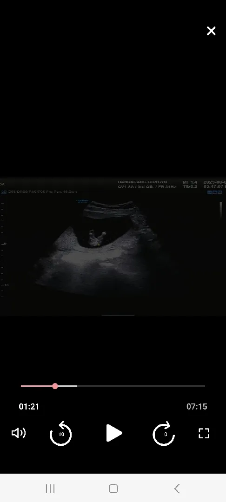Viewport: 226px width, 502px height.
Task: Tap the MI 1.4 readout in the ultrasound header
Action: (x=190, y=182)
